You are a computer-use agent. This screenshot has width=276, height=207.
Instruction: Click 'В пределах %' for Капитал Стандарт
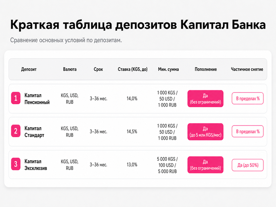248,131
